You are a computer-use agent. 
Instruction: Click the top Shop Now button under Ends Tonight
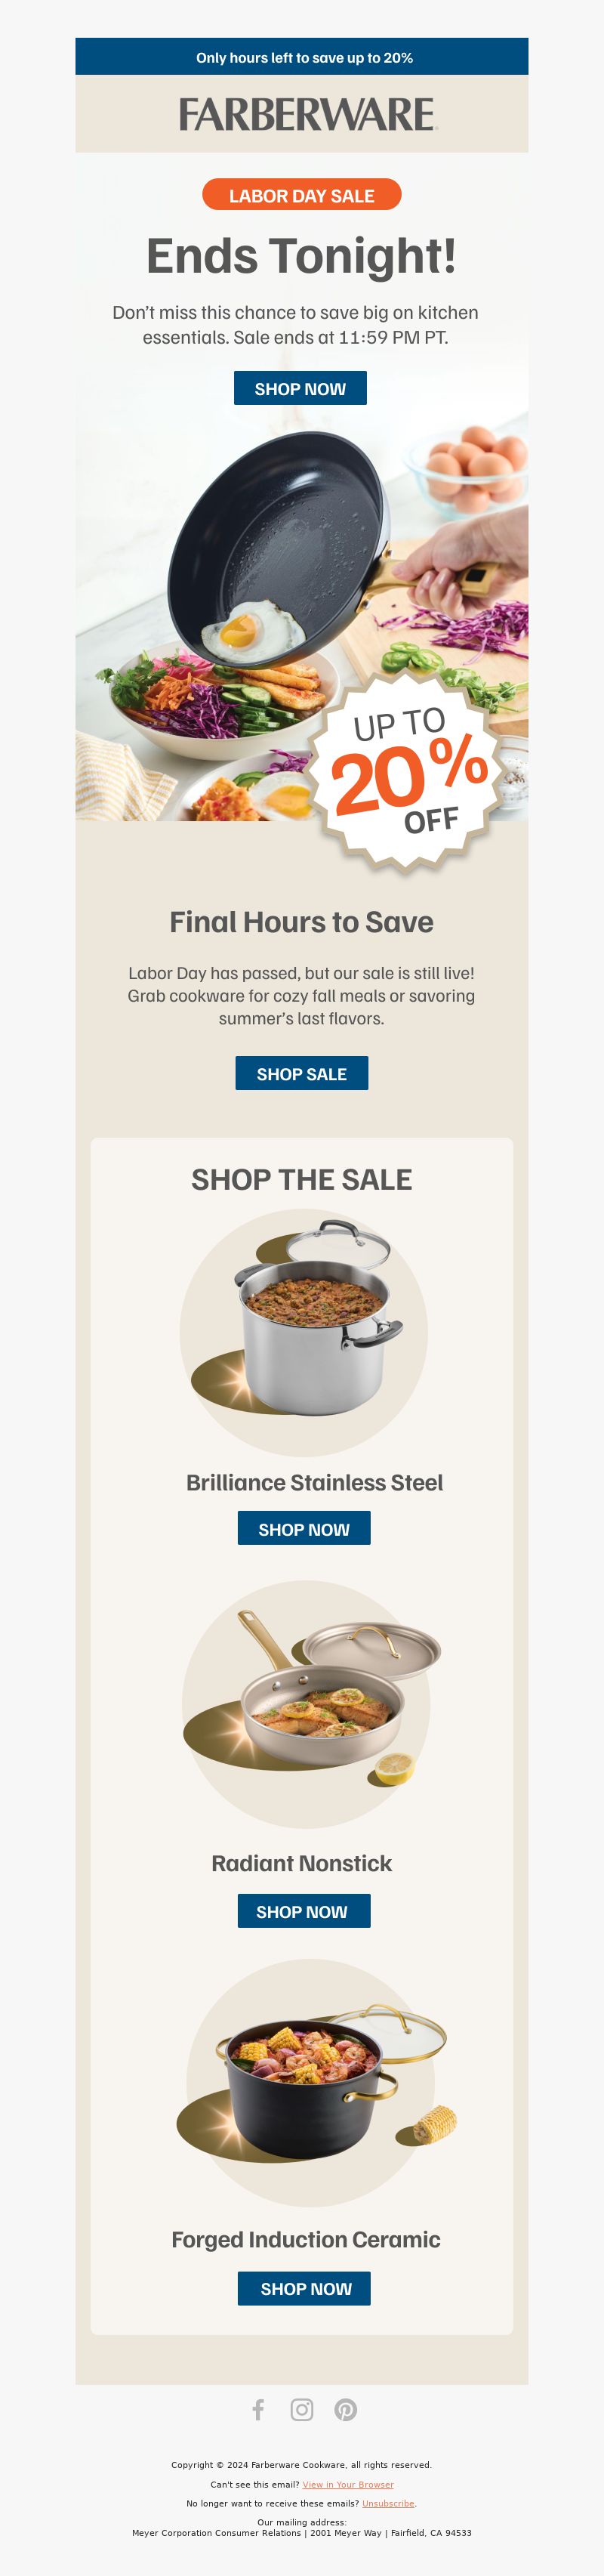[x=300, y=388]
